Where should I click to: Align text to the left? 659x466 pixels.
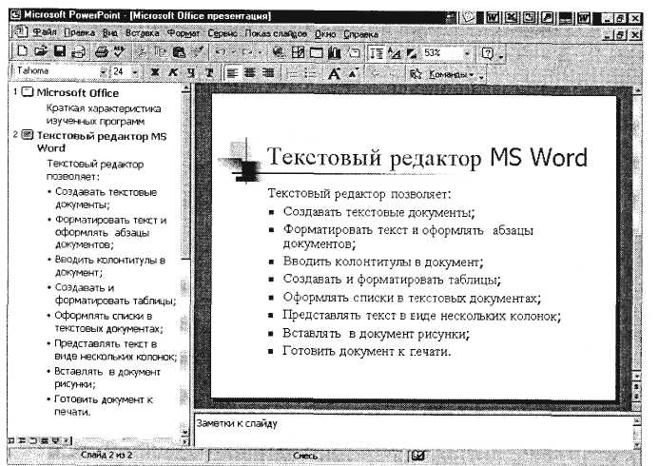point(232,73)
